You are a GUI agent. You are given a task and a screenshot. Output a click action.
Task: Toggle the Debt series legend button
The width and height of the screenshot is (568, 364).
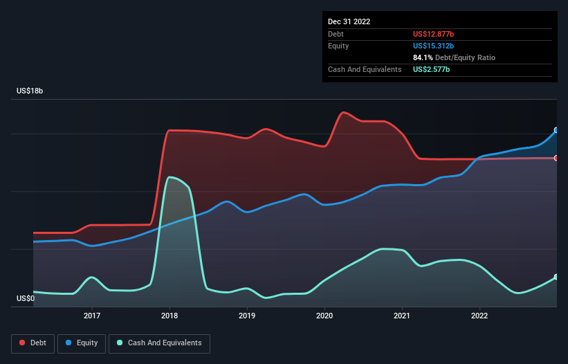tap(33, 343)
